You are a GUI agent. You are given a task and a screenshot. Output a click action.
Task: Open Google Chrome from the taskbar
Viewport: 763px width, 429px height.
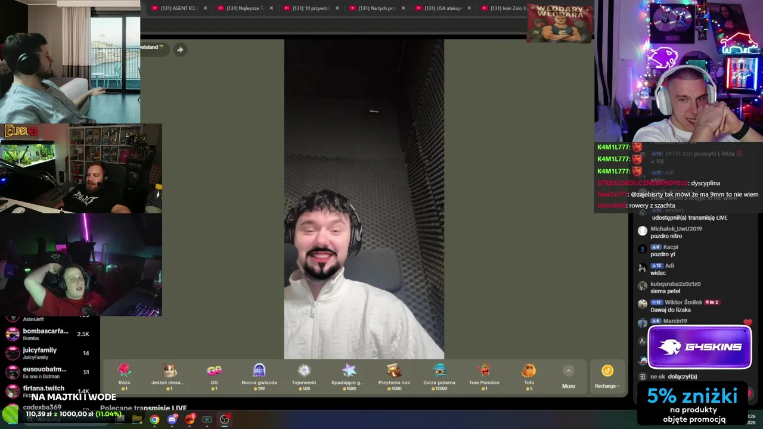pyautogui.click(x=154, y=419)
